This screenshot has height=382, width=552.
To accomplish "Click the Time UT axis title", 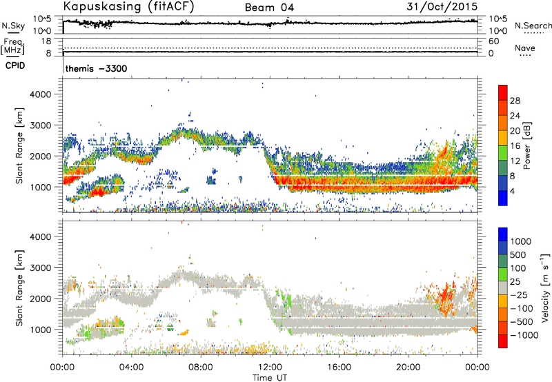I will click(x=270, y=378).
